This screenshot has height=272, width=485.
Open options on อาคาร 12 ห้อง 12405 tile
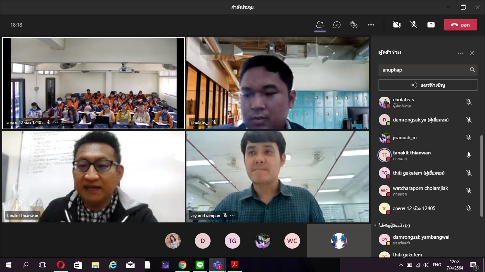[x=56, y=122]
